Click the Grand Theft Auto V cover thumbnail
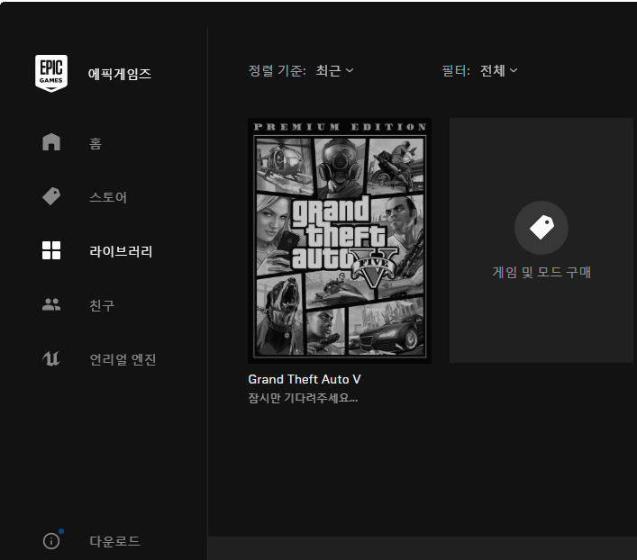637x560 pixels. (340, 240)
